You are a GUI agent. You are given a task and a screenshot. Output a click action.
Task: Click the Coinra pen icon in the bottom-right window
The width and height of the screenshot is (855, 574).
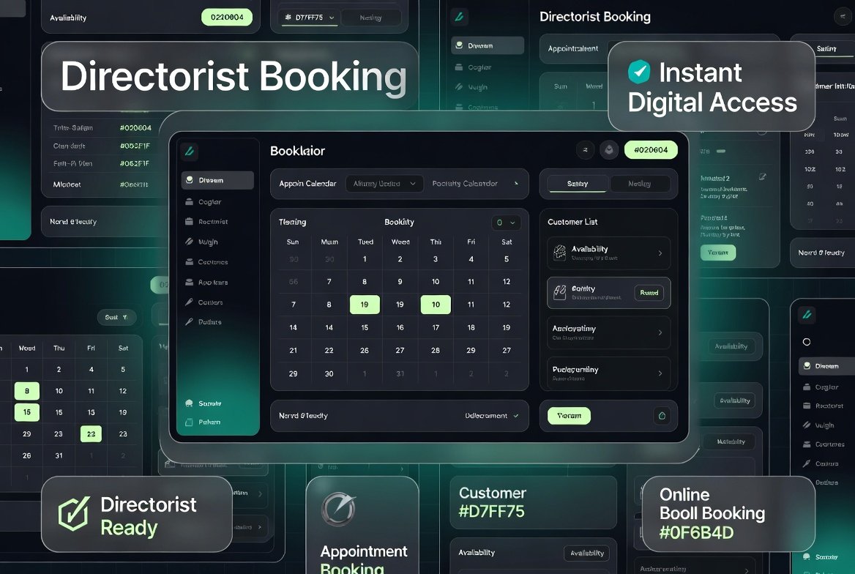(807, 463)
